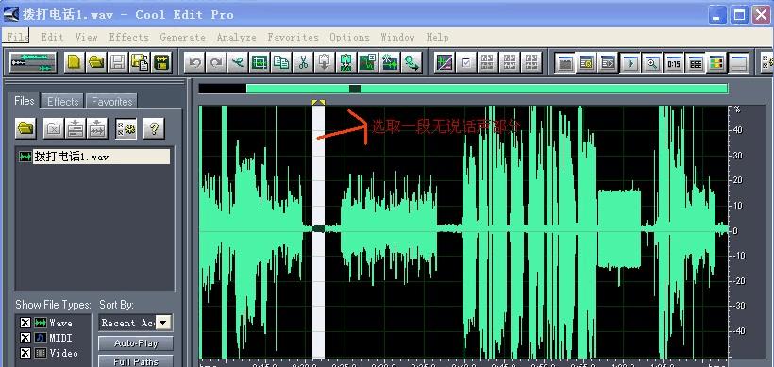774x367 pixels.
Task: Toggle the level meters window icon
Action: 716,62
